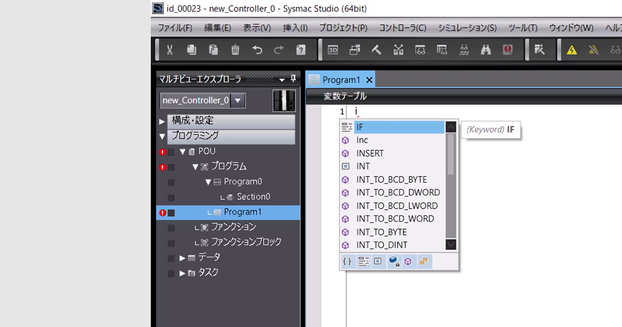Collapse the Program0 tree node
The image size is (622, 327).
tap(208, 182)
